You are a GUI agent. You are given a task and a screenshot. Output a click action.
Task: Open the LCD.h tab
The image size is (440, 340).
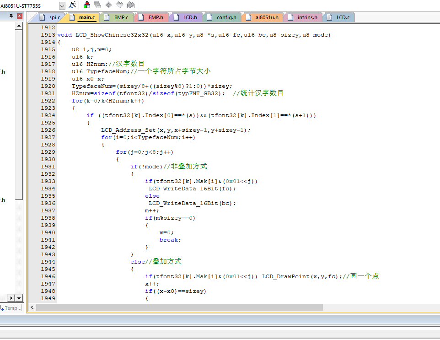pyautogui.click(x=186, y=17)
